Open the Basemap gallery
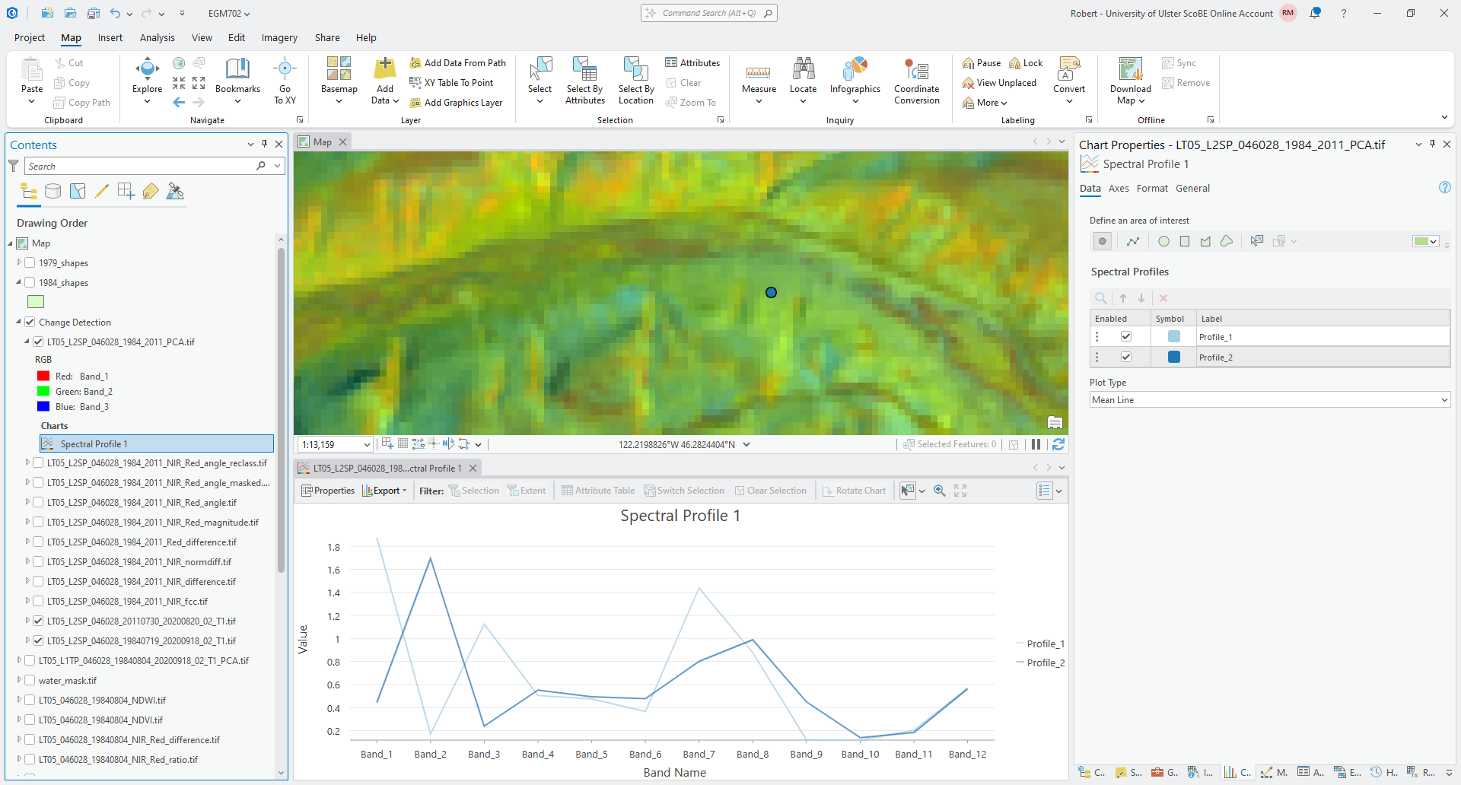Viewport: 1461px width, 785px height. [x=339, y=79]
